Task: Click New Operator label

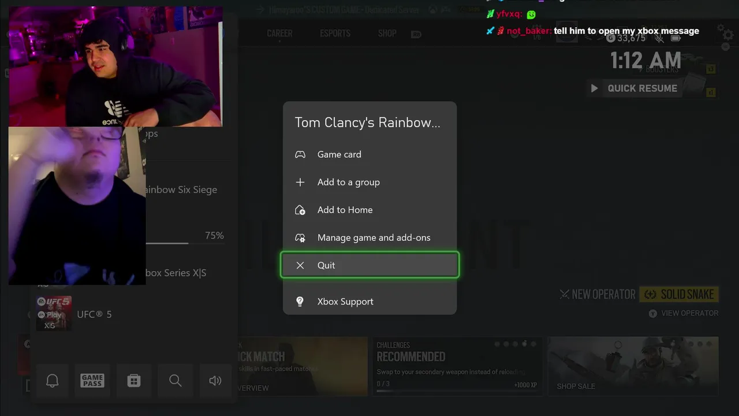Action: pos(598,295)
